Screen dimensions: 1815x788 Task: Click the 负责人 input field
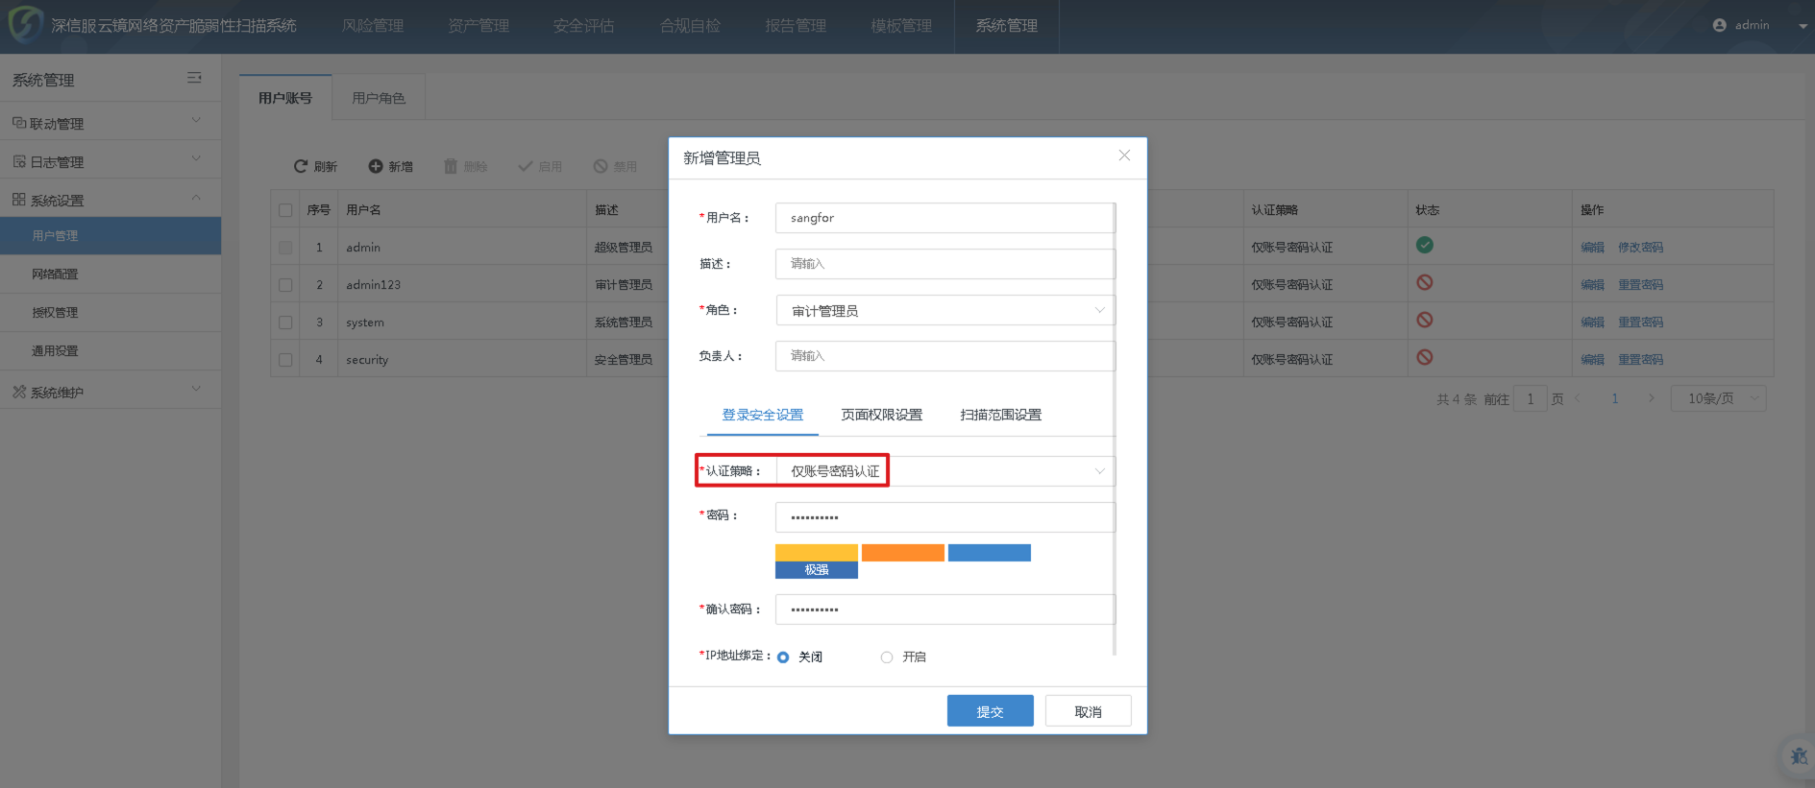point(945,356)
